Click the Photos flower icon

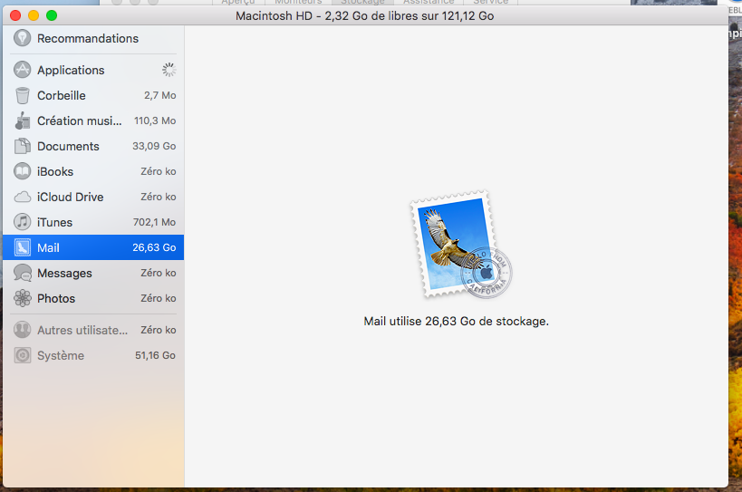(23, 298)
